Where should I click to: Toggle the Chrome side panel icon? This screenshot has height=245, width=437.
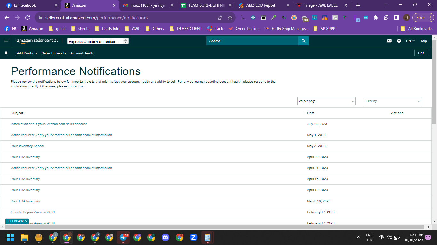tap(396, 18)
